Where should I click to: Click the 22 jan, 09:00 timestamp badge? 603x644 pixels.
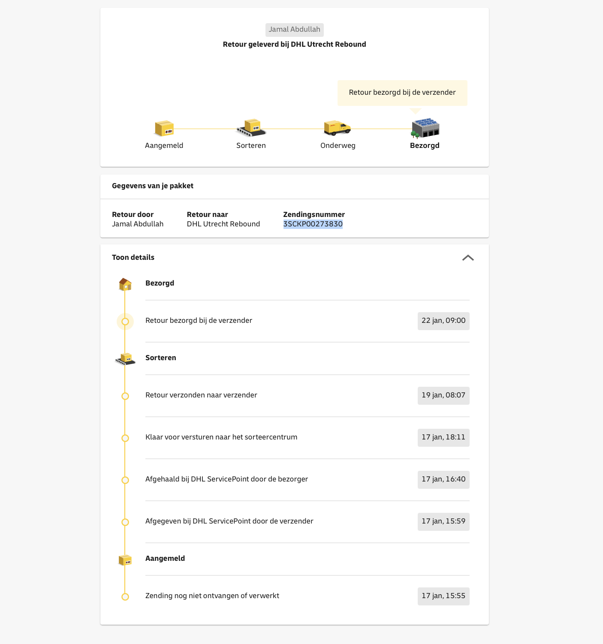coord(443,321)
